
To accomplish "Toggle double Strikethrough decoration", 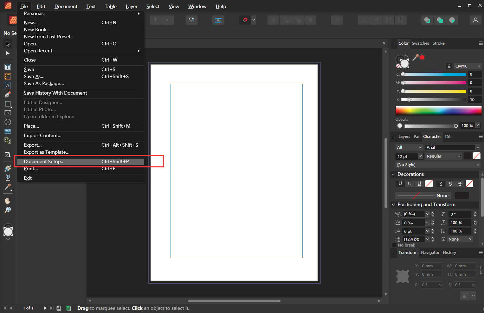I will [460, 184].
